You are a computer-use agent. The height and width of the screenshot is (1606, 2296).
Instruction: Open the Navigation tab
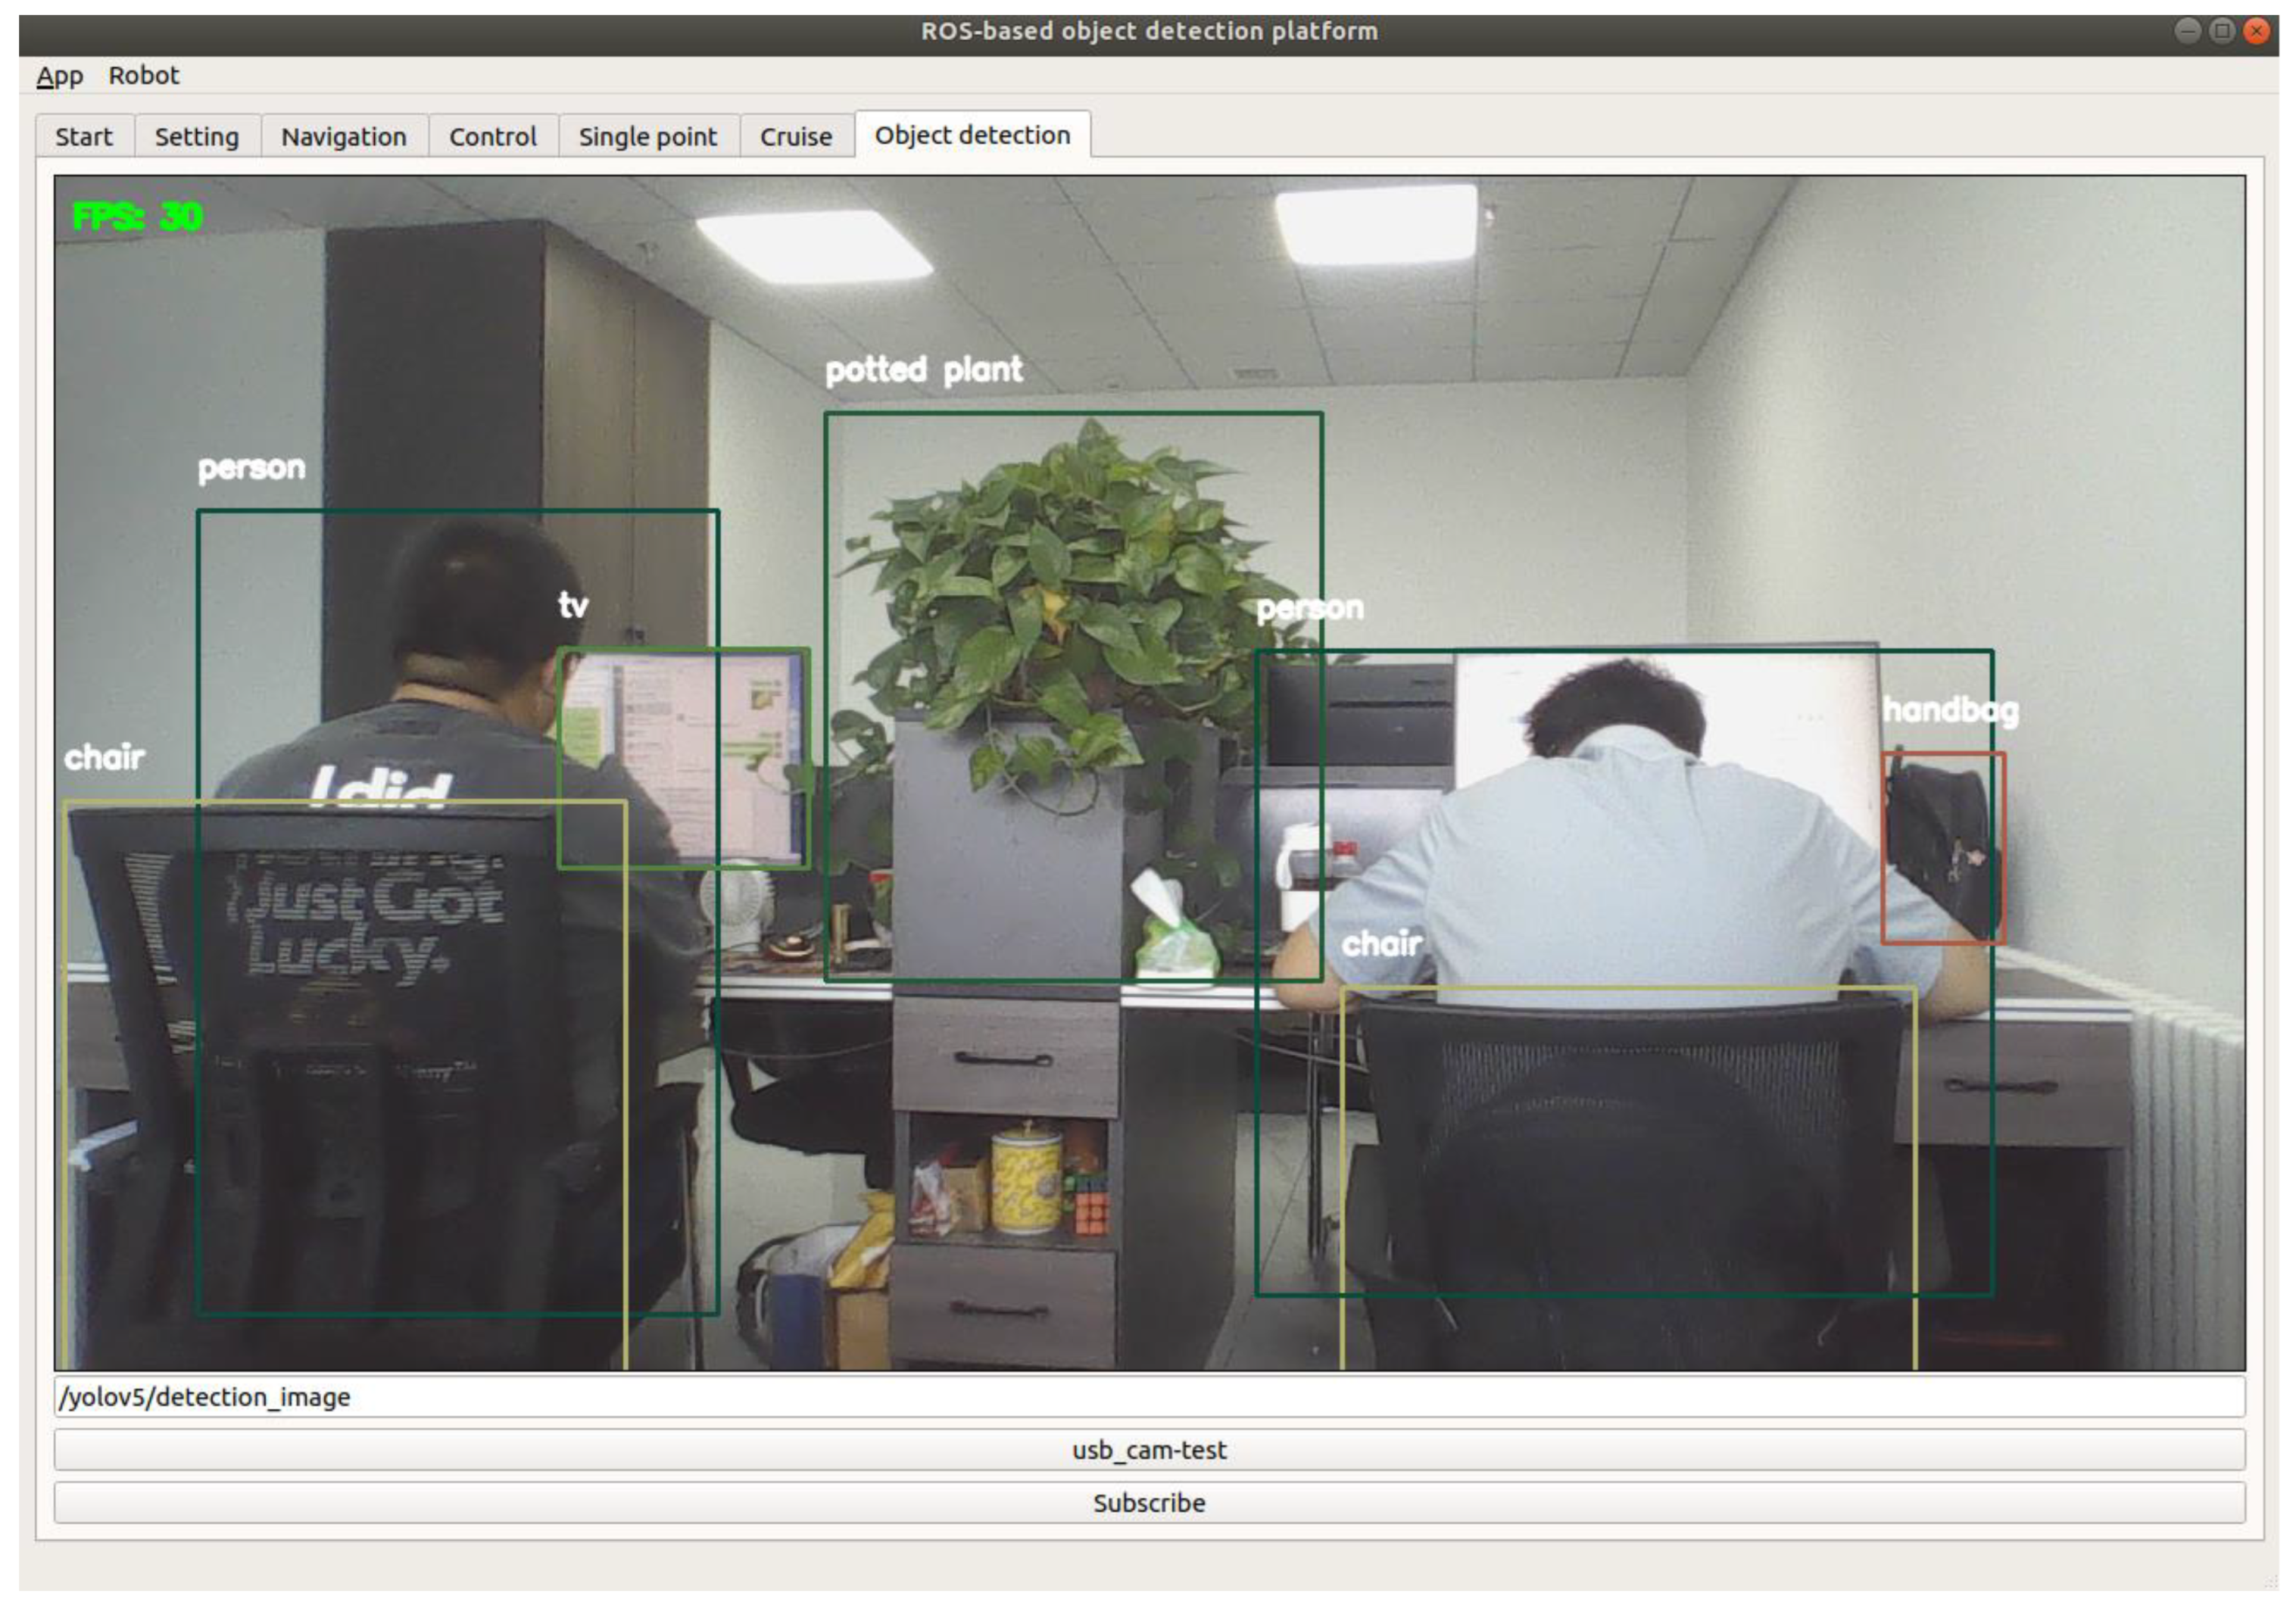(344, 137)
